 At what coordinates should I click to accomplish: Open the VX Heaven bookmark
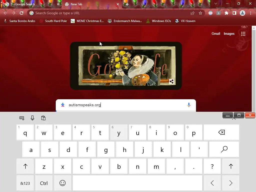click(x=185, y=21)
